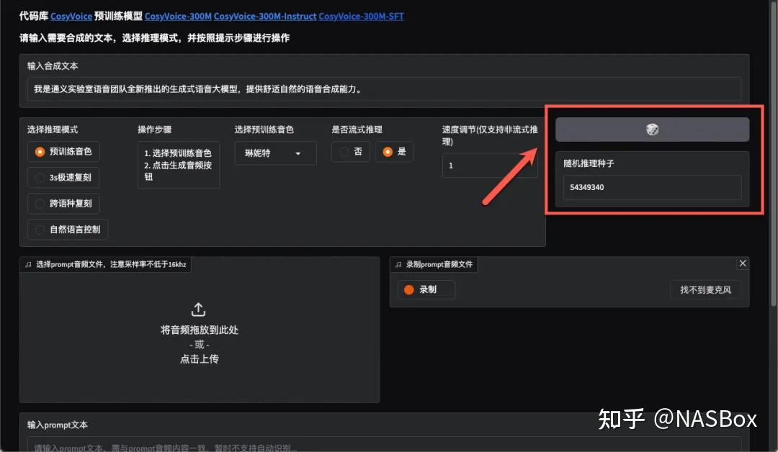Click the orange record dot icon
The height and width of the screenshot is (452, 778).
pos(409,289)
